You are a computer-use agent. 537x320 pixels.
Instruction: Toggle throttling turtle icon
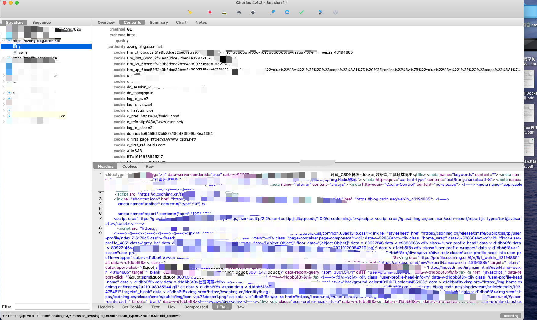pos(239,12)
